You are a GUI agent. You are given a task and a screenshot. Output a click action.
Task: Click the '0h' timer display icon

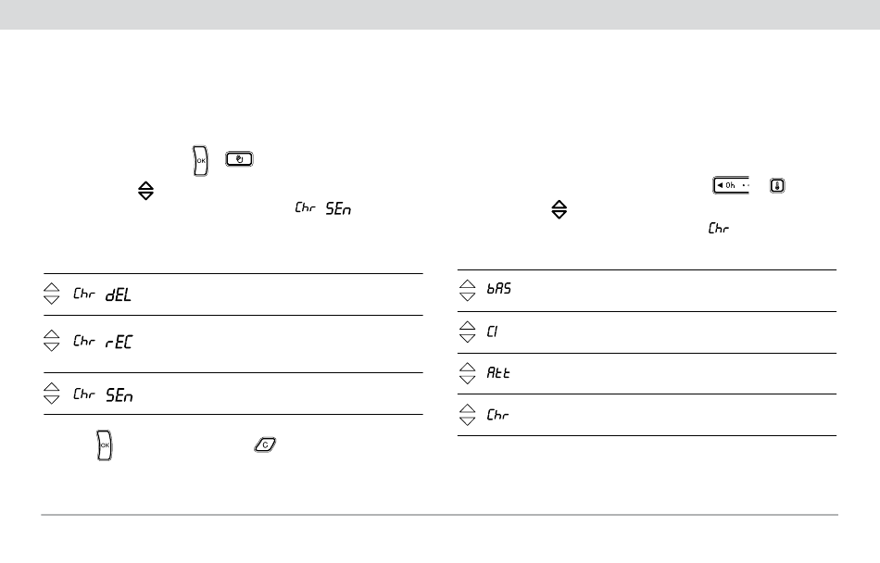(x=730, y=185)
